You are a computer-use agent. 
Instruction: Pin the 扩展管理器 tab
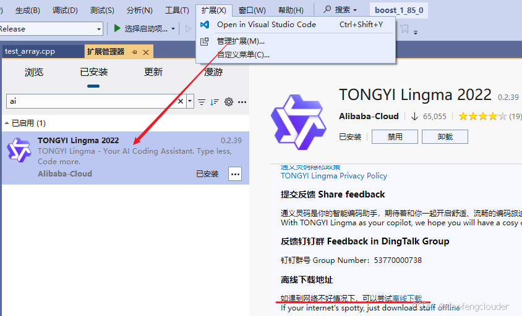click(x=134, y=52)
